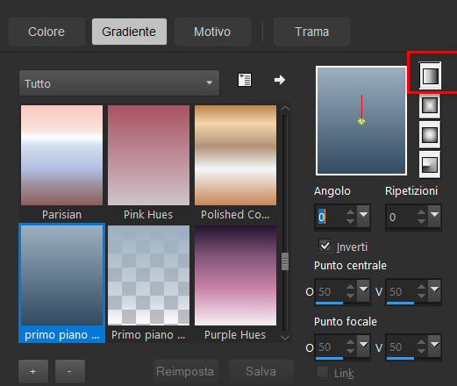The image size is (457, 386).
Task: Open the Trama tab
Action: [x=311, y=32]
